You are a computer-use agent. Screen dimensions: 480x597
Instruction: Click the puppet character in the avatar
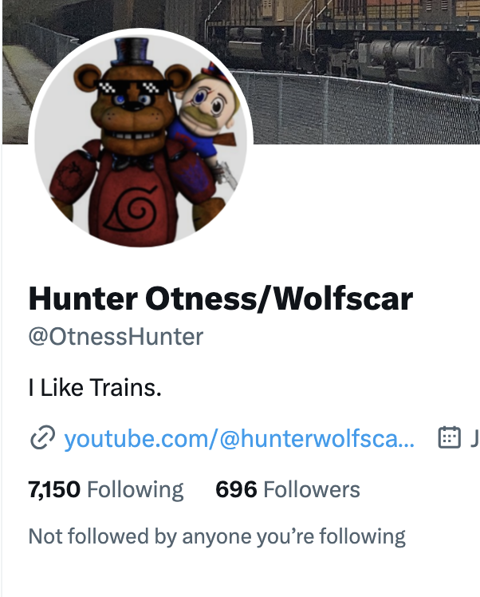[207, 123]
